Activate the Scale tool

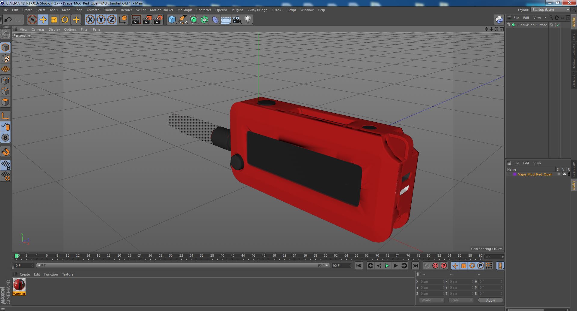pos(54,20)
